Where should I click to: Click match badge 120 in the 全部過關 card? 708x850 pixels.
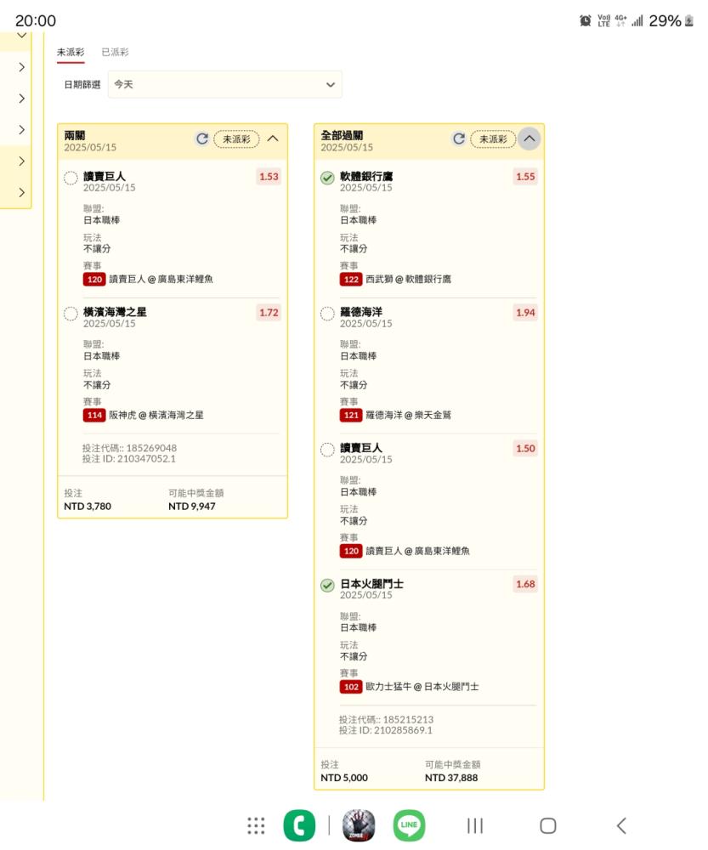click(x=351, y=551)
